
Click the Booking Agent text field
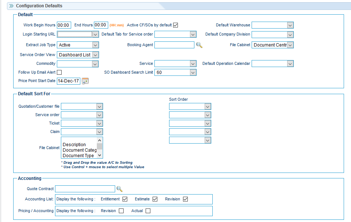click(x=174, y=45)
